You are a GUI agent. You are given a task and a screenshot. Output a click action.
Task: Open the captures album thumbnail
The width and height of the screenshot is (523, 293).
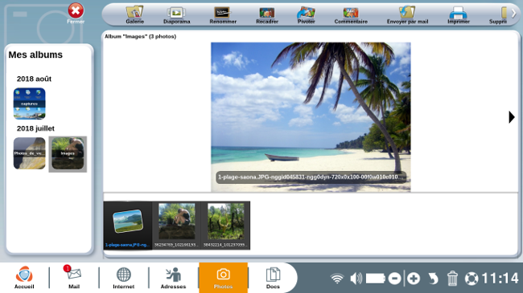coord(29,104)
